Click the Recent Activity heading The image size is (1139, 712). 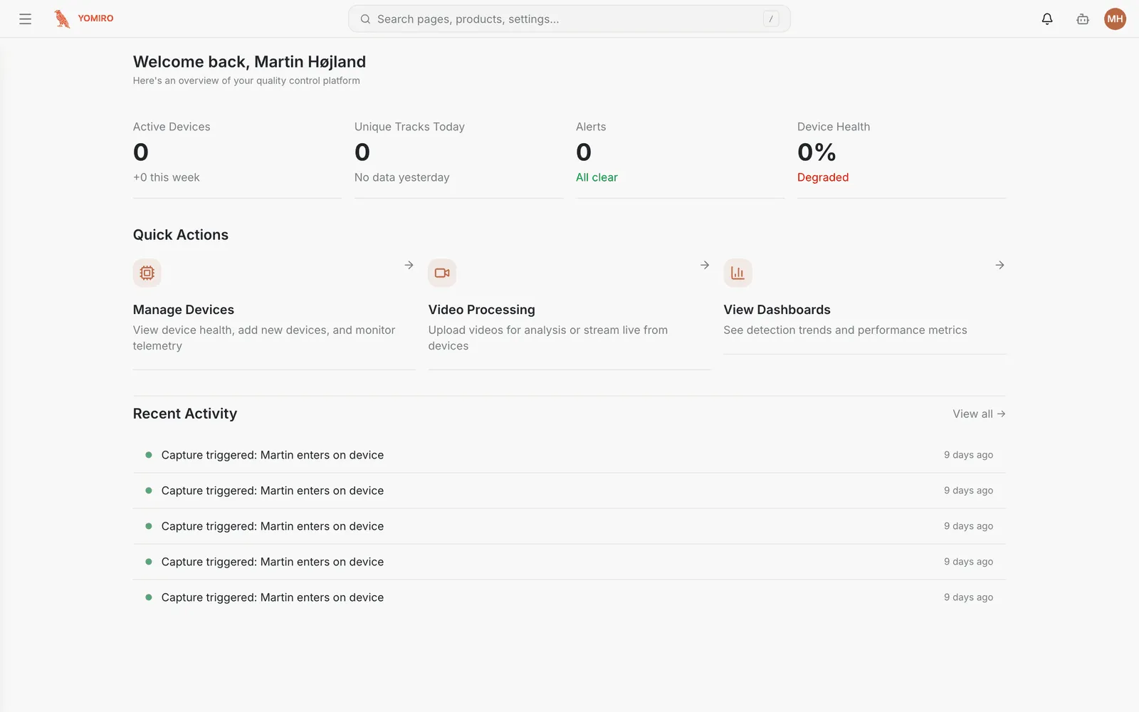185,414
